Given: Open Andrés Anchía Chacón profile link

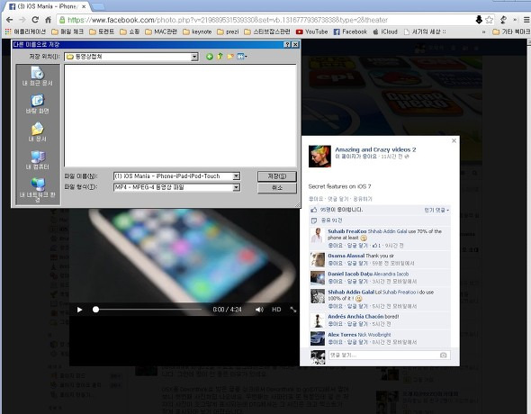Looking at the screenshot, I should pos(355,317).
